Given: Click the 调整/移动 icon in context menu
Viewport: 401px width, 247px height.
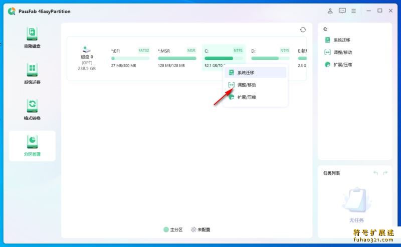Looking at the screenshot, I should coord(231,85).
